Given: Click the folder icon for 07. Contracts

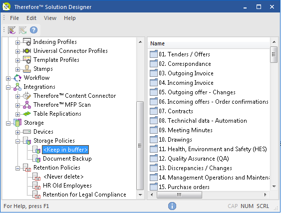Looking at the screenshot, I should tap(154, 111).
